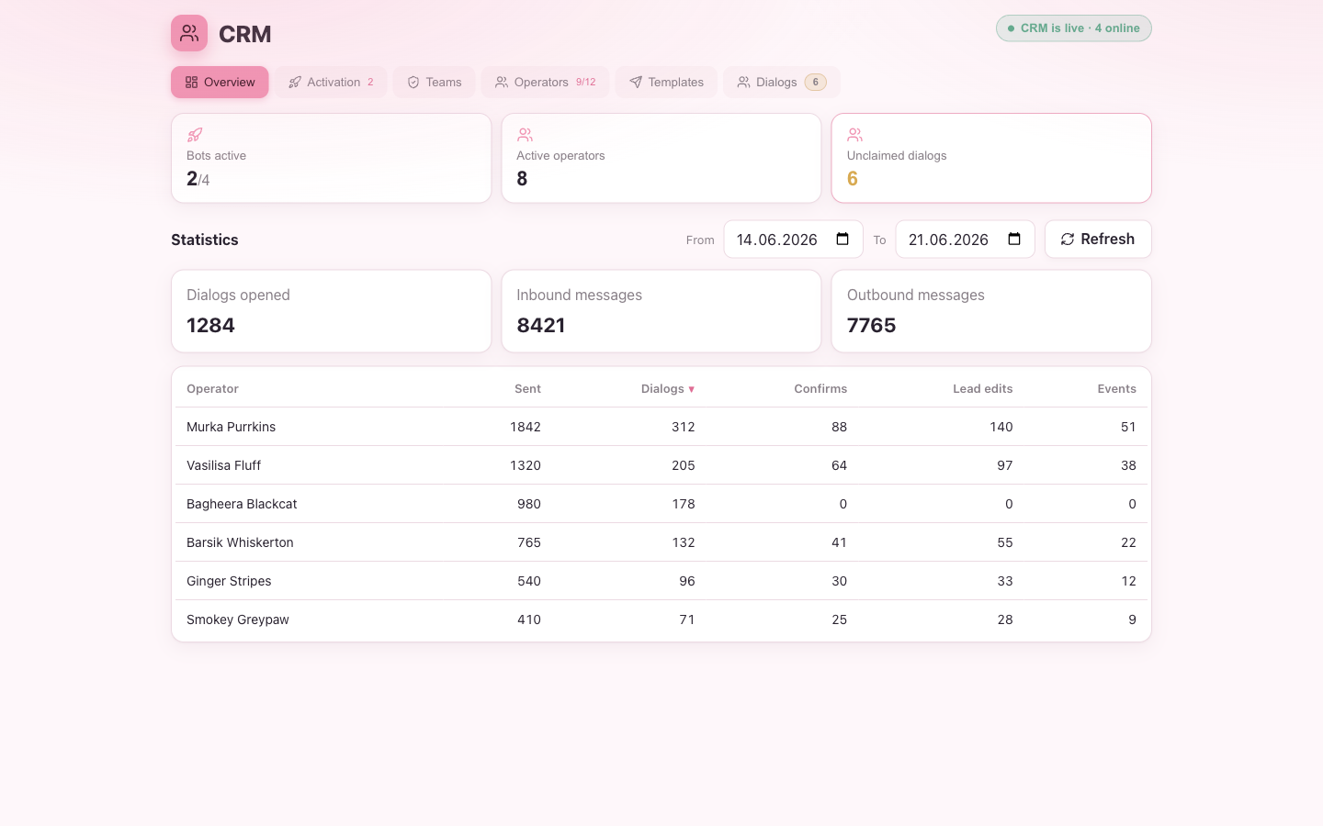Click the people icon on Active operators card
The image size is (1323, 826).
(x=525, y=135)
